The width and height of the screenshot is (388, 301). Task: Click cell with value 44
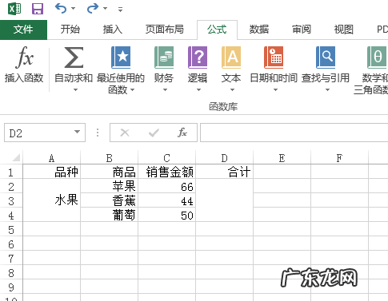[167, 200]
